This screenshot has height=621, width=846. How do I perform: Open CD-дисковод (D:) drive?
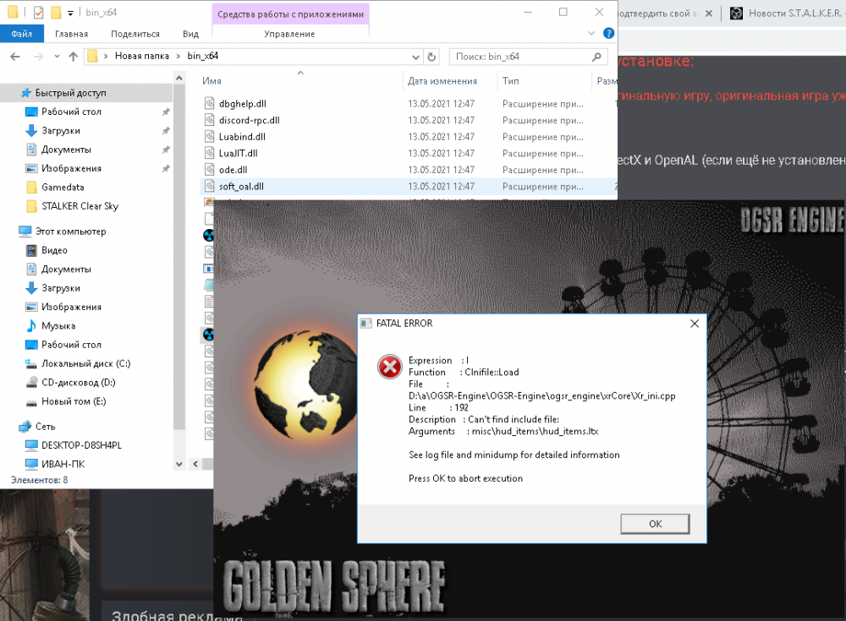click(x=78, y=382)
